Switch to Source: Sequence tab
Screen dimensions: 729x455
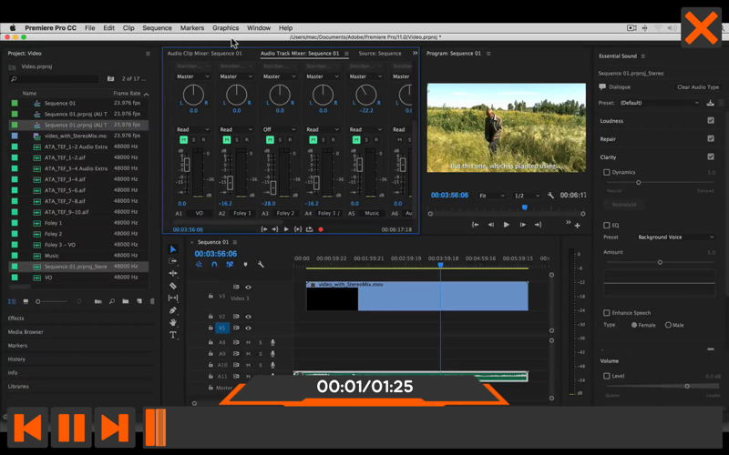(379, 54)
